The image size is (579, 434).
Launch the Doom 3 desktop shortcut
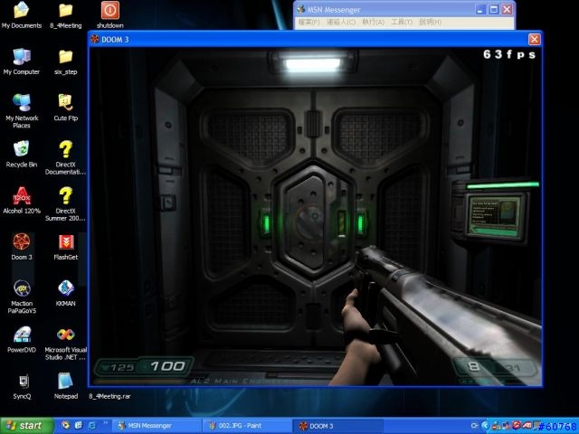tap(22, 247)
